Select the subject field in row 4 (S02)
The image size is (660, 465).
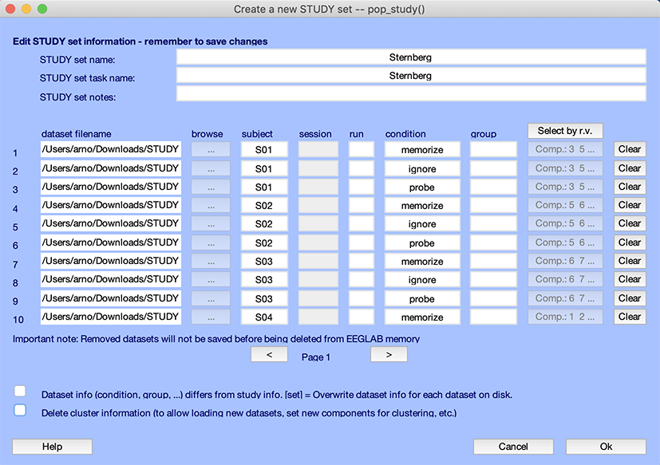click(264, 205)
